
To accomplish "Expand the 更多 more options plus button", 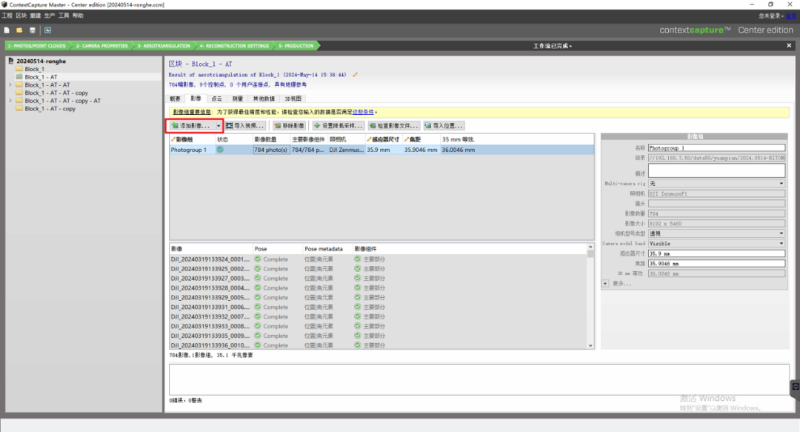I will pos(605,283).
